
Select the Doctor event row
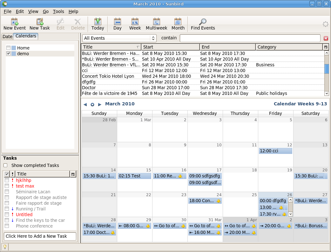[x=203, y=88]
